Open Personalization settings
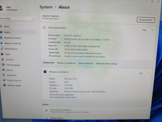 click(11, 49)
